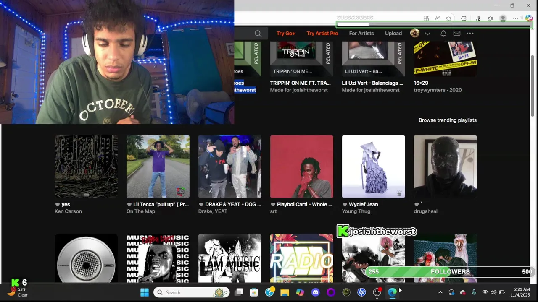Click the microphone tray icon
Viewport: 538px width, 302px height.
pos(474,292)
